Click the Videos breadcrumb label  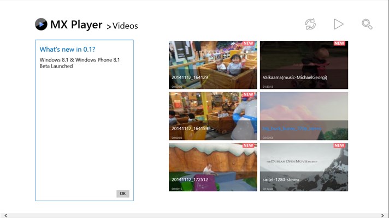[x=125, y=26]
